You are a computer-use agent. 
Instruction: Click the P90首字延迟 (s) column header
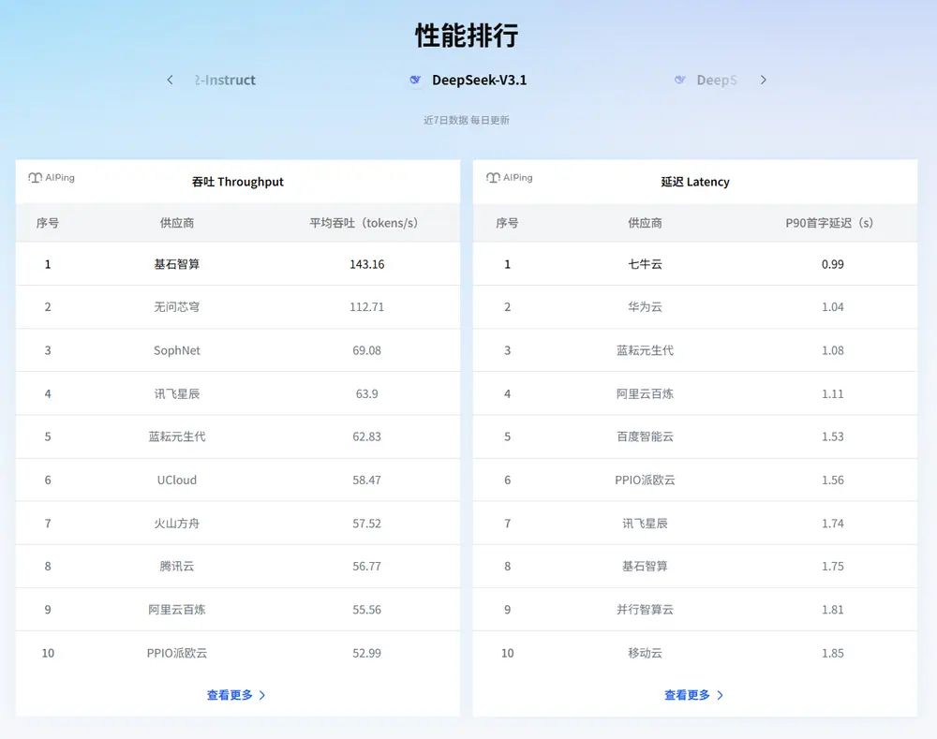pos(832,223)
